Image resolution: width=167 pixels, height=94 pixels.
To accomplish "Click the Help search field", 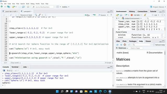I will click(141, 45).
